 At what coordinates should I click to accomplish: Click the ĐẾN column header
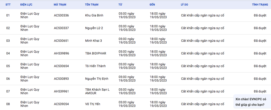[x=152, y=5]
